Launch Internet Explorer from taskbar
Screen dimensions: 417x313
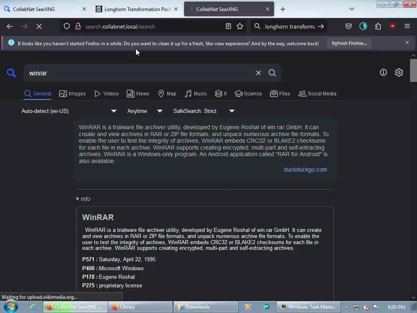(x=33, y=307)
